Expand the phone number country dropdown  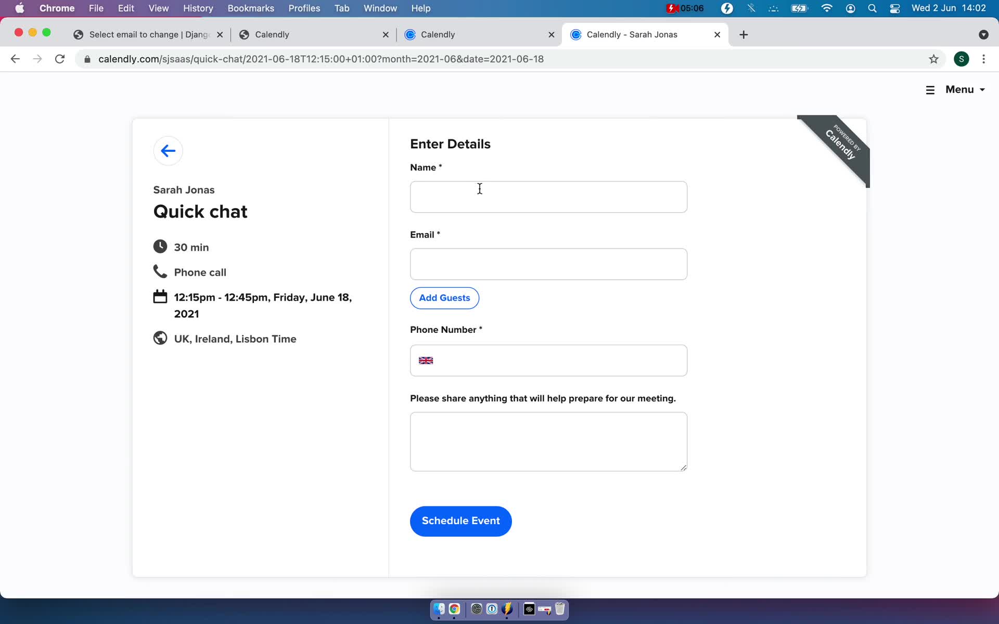(x=426, y=359)
